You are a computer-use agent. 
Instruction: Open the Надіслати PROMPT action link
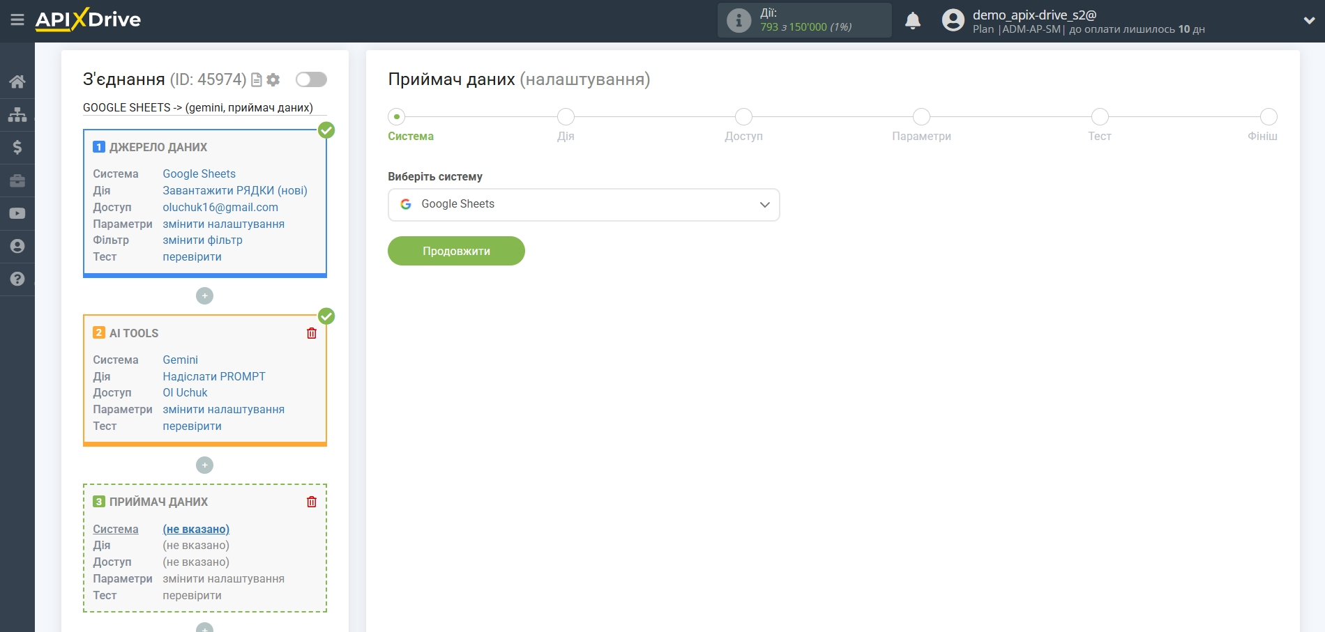coord(214,376)
